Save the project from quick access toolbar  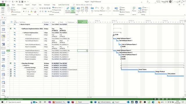pos(3,2)
